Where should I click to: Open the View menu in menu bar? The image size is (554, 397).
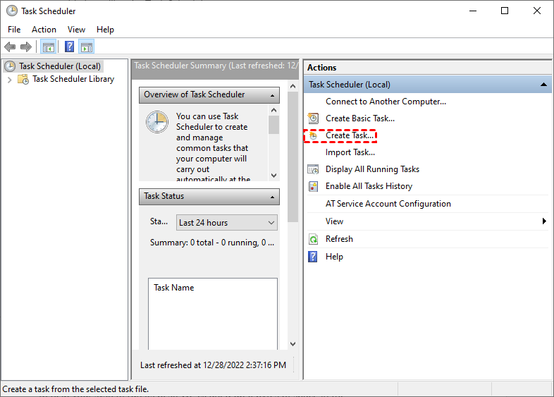tap(76, 30)
